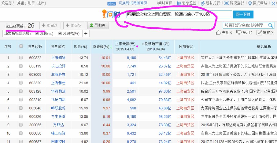The height and width of the screenshot is (143, 277).
Task: Toggle the 涨跌幅(%) indicator checkbox
Action: click(60, 33)
